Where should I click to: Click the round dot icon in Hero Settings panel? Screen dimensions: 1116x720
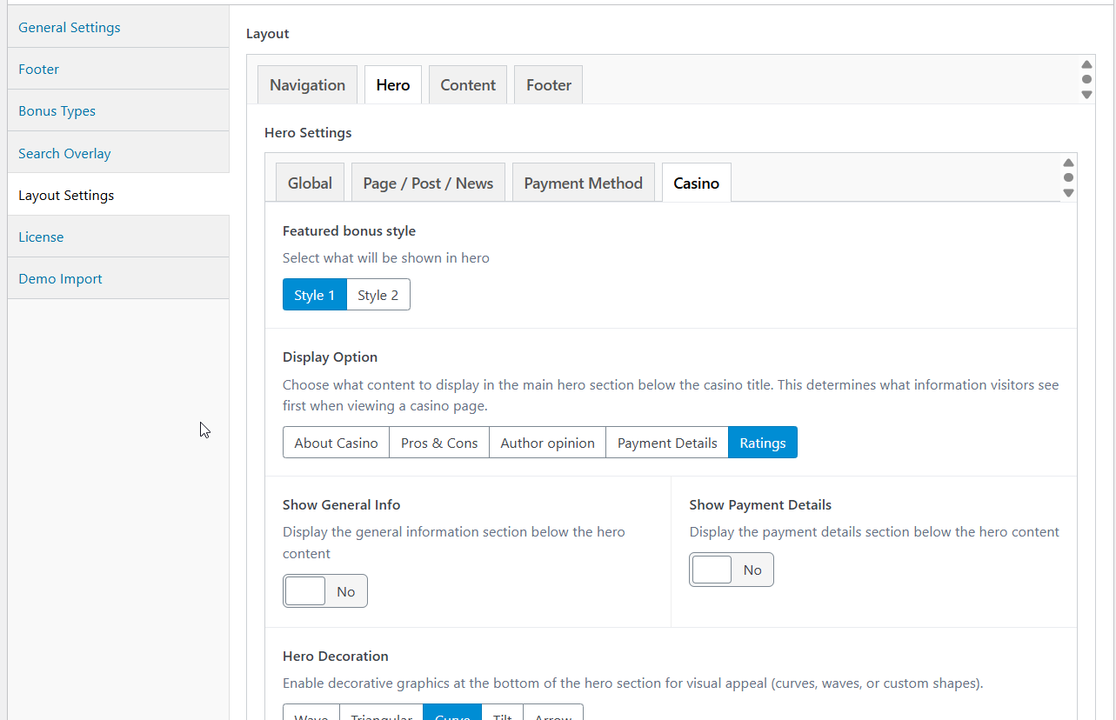[x=1068, y=177]
